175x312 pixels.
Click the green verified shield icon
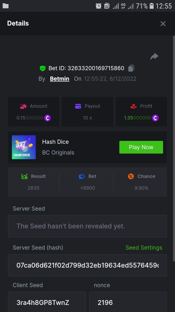43,68
